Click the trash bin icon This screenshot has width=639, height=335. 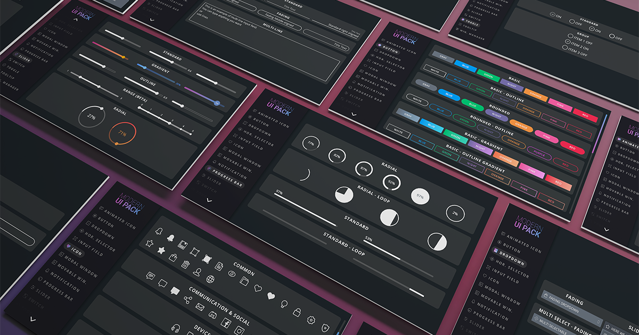(x=185, y=264)
